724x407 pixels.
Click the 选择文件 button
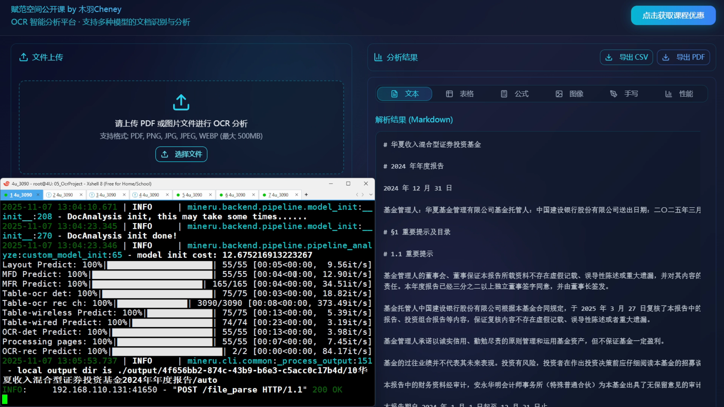[181, 154]
